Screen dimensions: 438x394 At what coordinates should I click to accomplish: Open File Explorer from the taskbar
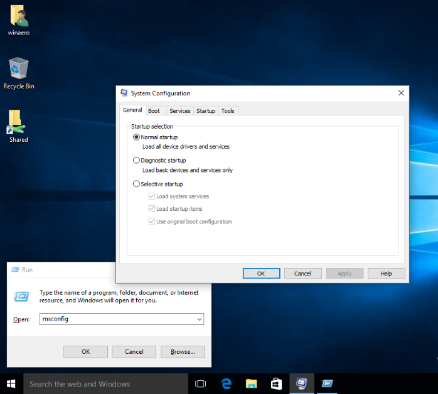coord(251,384)
